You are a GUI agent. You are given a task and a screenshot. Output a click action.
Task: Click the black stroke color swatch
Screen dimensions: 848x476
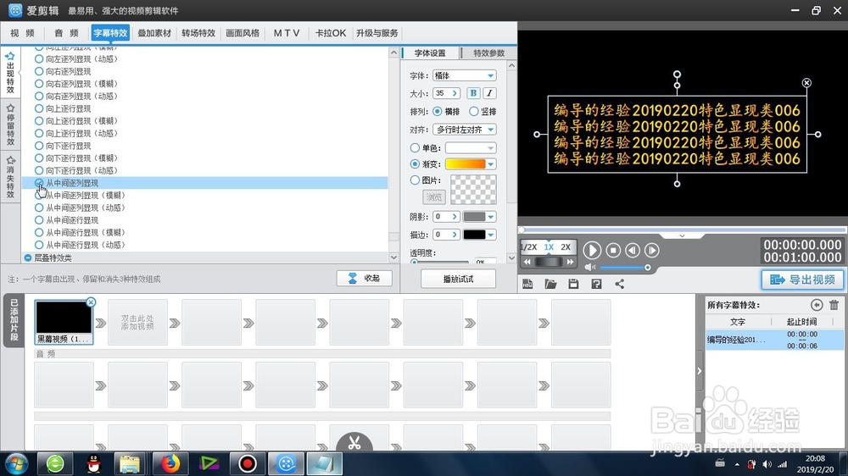[x=474, y=235]
